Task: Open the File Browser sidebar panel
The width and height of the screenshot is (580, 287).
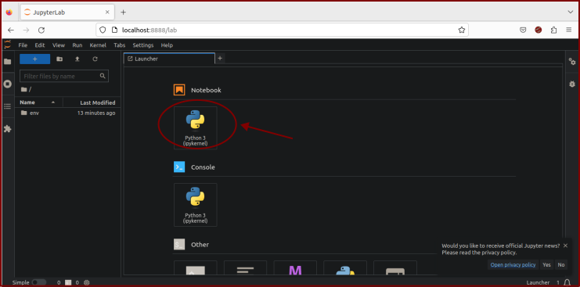Action: point(7,61)
